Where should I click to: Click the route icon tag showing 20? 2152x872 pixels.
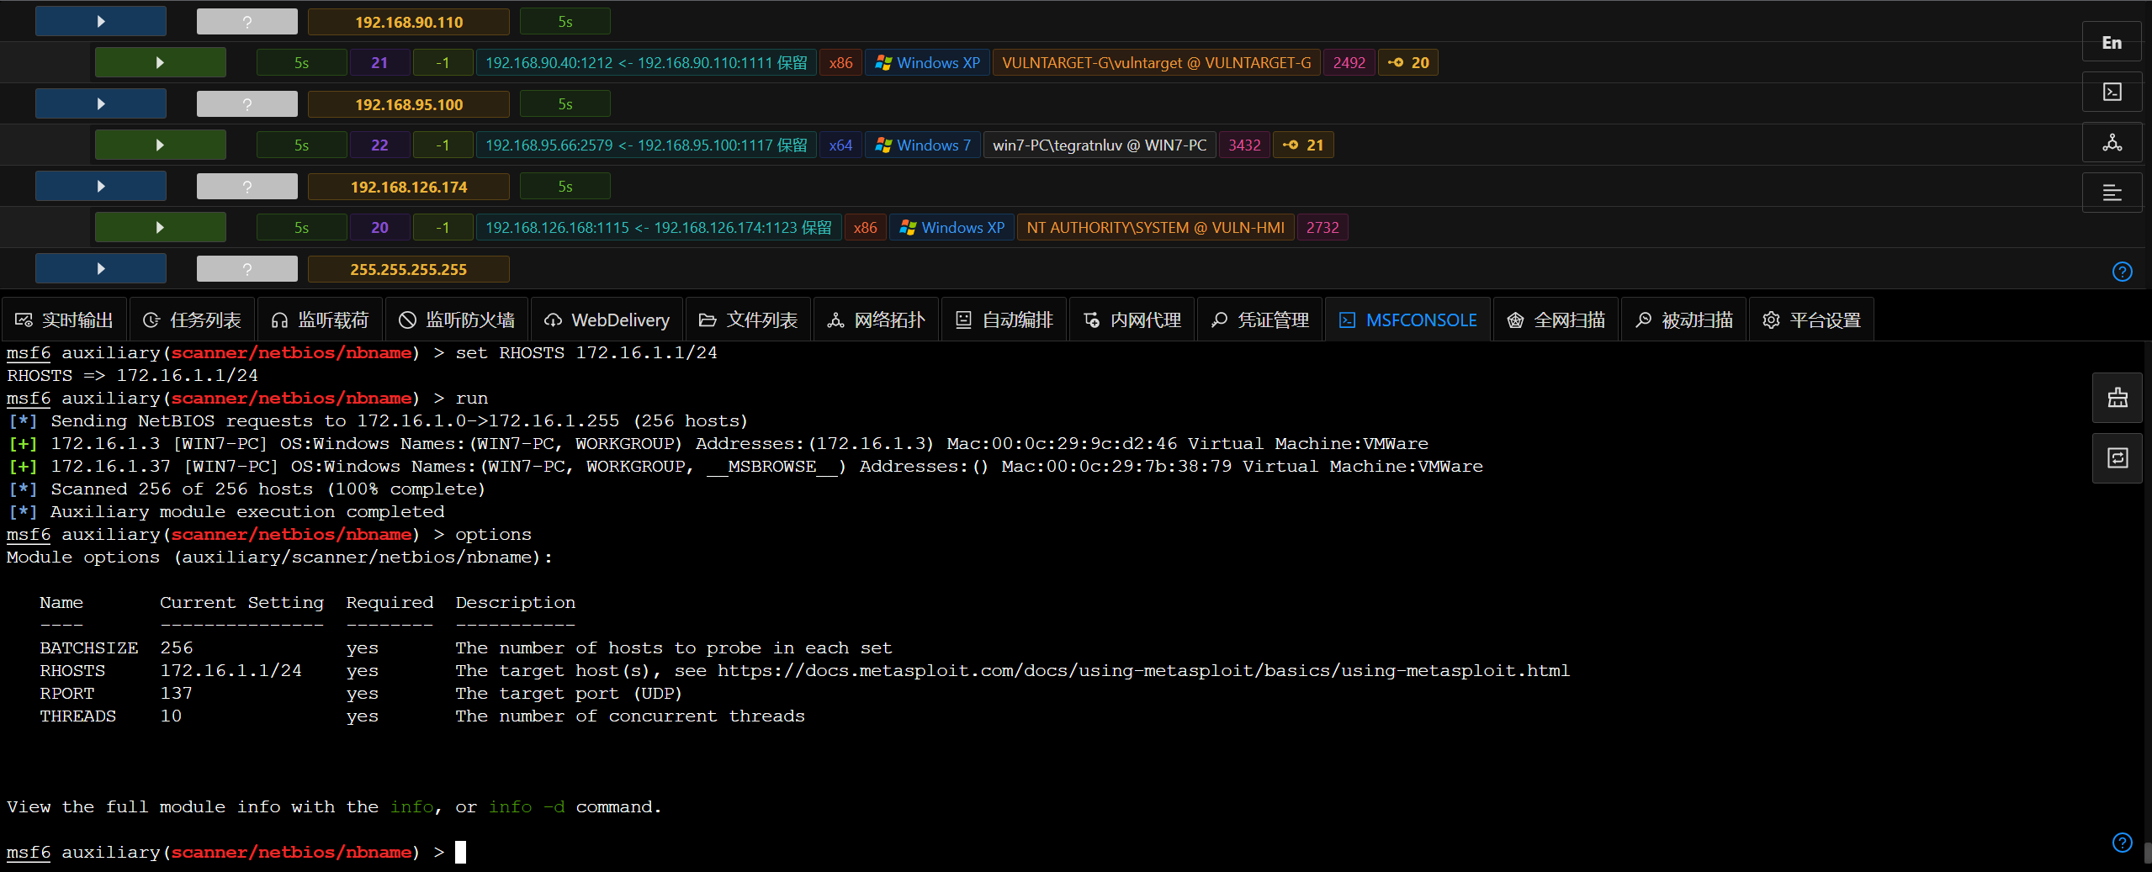1408,63
